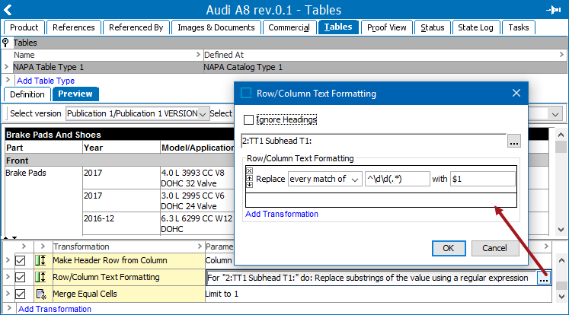Screen dimensions: 569x315
Task: Click the regex pattern input field
Action: [397, 179]
